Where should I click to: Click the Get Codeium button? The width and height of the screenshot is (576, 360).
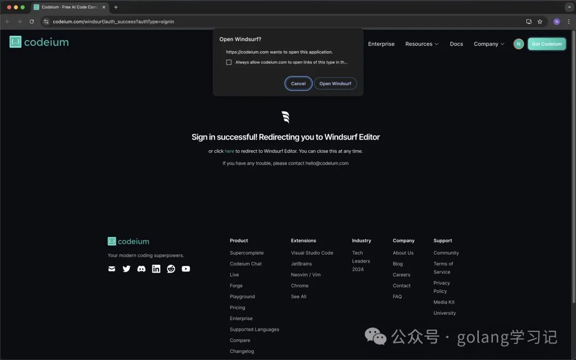(x=547, y=44)
